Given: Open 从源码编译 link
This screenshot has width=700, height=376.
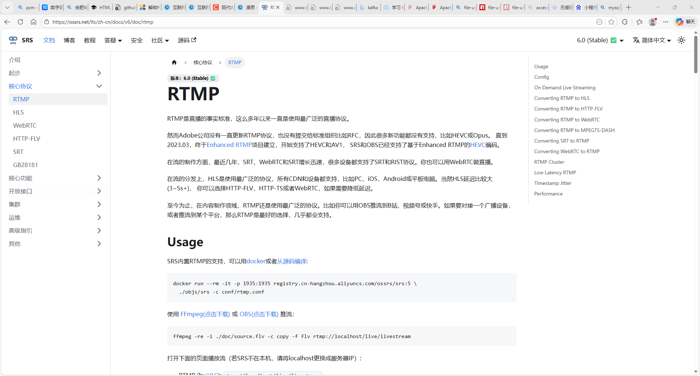Looking at the screenshot, I should point(292,261).
